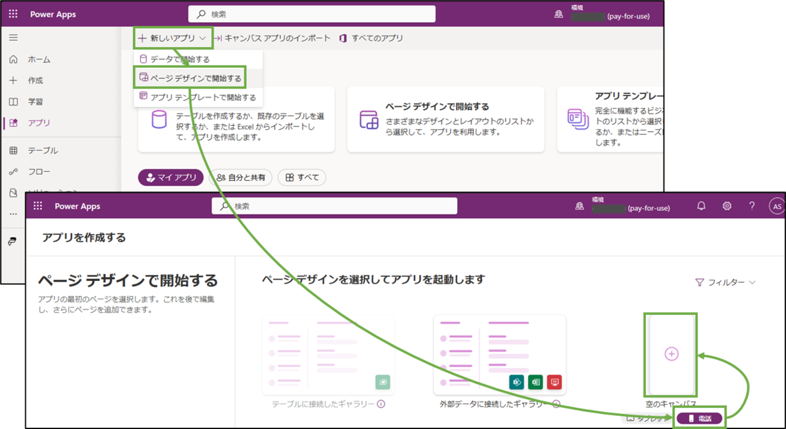
Task: Switch to マイ アプリ filter pill
Action: pyautogui.click(x=172, y=177)
